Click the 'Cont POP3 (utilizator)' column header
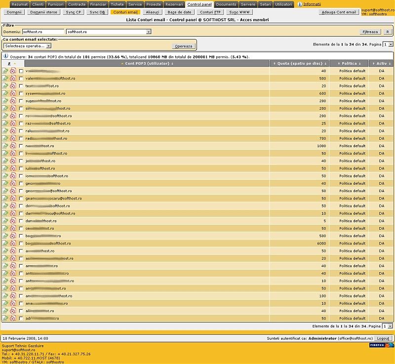The height and width of the screenshot is (364, 395). pos(147,64)
